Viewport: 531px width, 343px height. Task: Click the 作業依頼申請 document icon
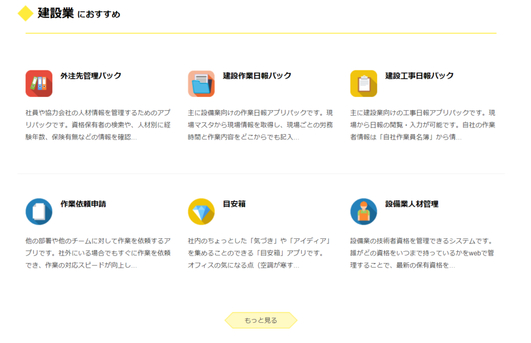point(39,211)
